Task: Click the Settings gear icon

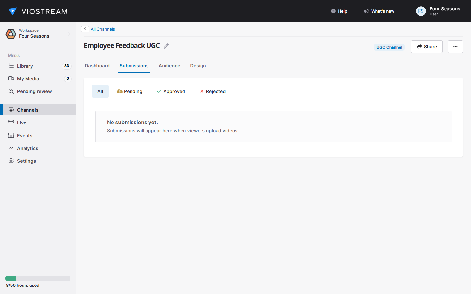Action: click(x=11, y=161)
